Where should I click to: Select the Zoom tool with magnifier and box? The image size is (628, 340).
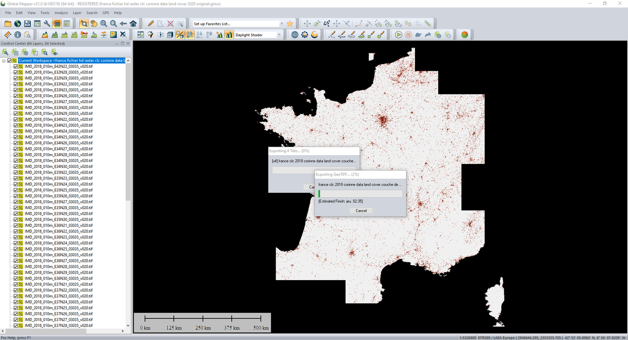[x=84, y=24]
